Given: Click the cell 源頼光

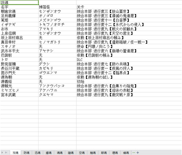Looking at the screenshot, I should pyautogui.click(x=19, y=86).
